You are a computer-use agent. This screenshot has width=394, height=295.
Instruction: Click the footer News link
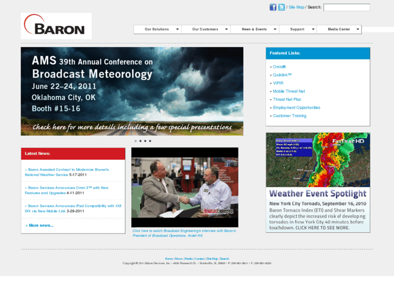point(179,259)
